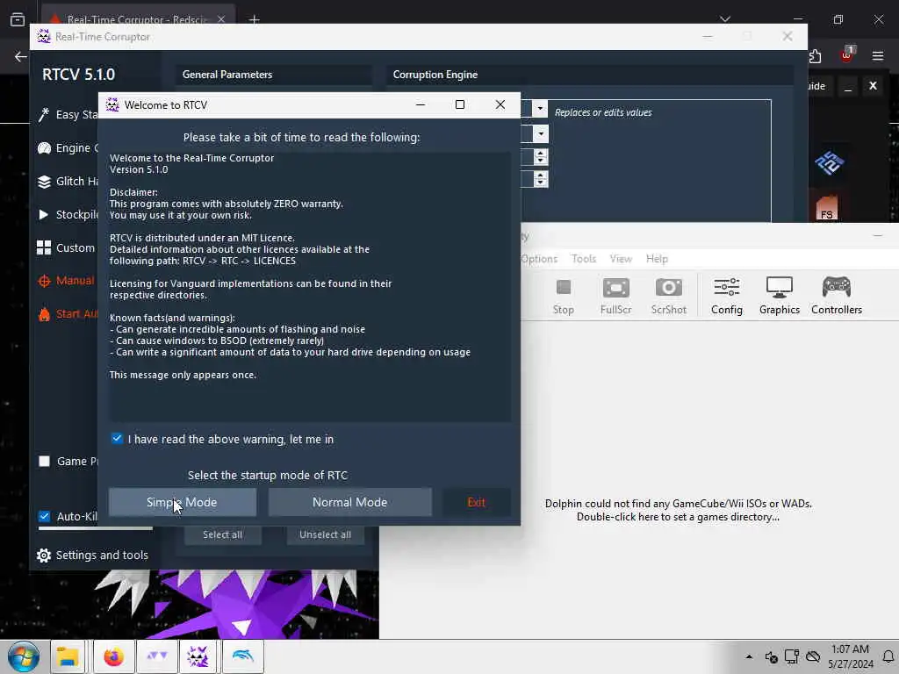Open Dolphin View menu
The width and height of the screenshot is (899, 674).
click(x=621, y=259)
